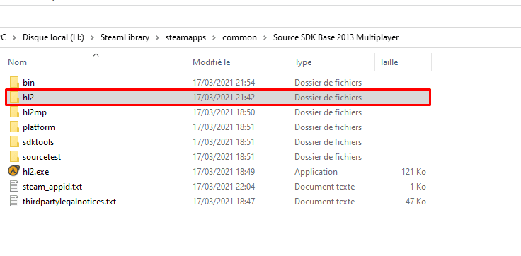Expand chevron after Disque local (H:)
The height and width of the screenshot is (256, 521).
pyautogui.click(x=92, y=37)
